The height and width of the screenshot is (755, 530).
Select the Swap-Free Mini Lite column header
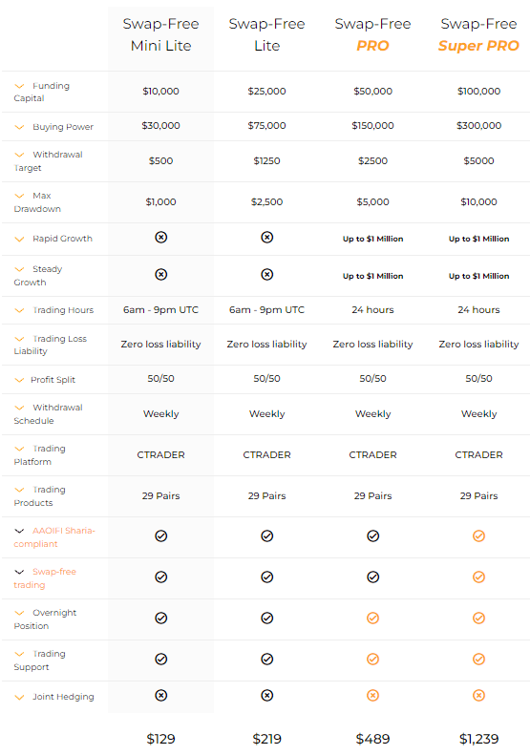[x=161, y=34]
